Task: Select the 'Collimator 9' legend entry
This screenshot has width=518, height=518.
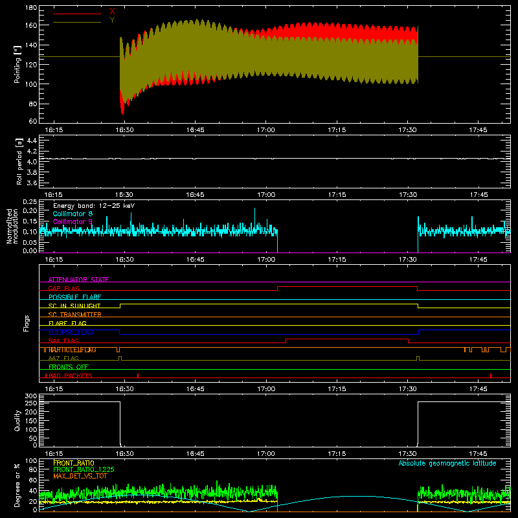Action: click(73, 221)
